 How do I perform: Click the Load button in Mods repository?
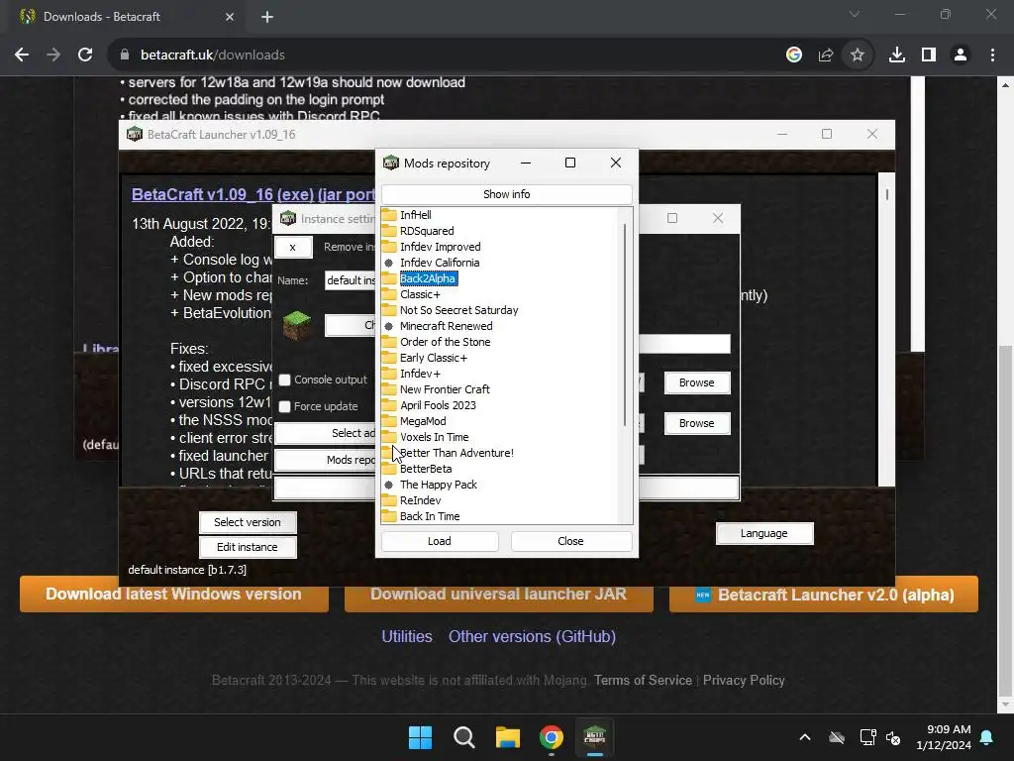click(x=439, y=541)
